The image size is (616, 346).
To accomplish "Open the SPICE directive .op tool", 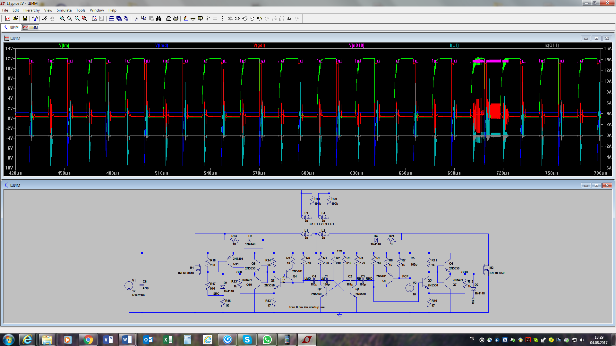I will pos(296,19).
